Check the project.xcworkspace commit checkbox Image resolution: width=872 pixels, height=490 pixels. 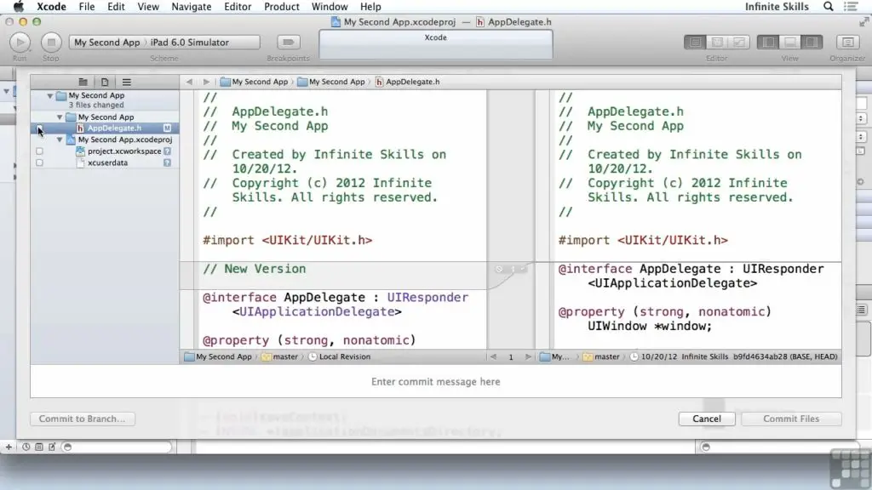pyautogui.click(x=39, y=151)
